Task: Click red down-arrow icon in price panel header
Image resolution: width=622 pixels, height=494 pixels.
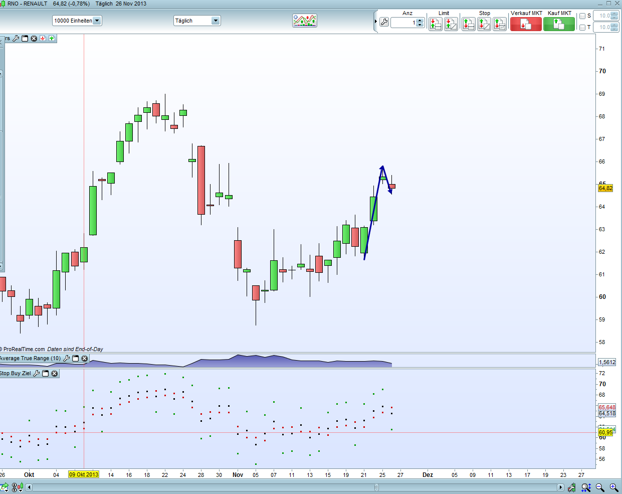Action: (43, 38)
